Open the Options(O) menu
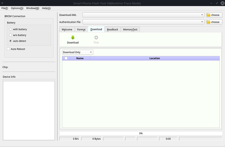 coord(17,8)
